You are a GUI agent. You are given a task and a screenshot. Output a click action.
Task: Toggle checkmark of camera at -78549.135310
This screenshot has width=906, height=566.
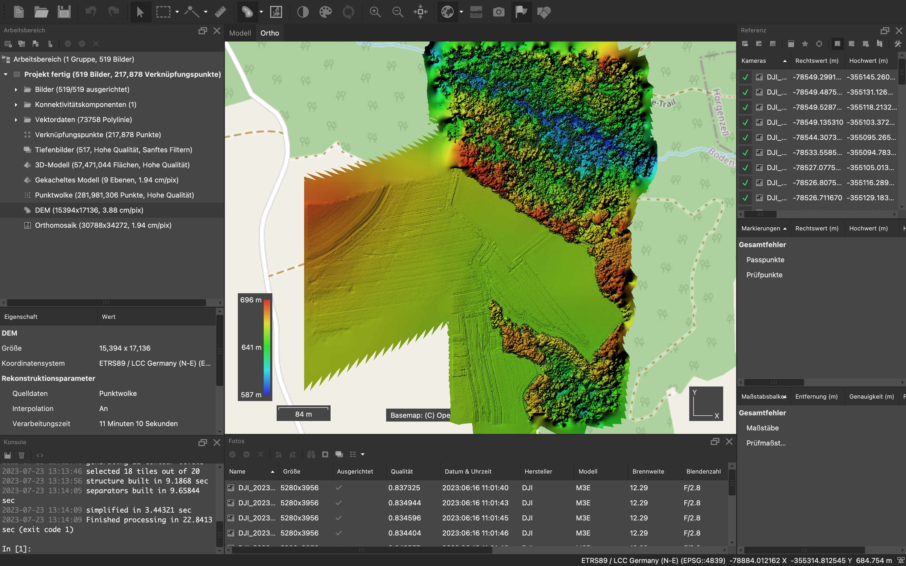pyautogui.click(x=745, y=122)
